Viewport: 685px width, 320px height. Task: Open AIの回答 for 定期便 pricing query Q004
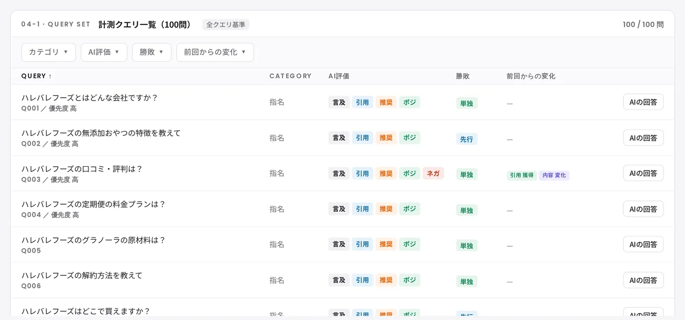(x=643, y=209)
